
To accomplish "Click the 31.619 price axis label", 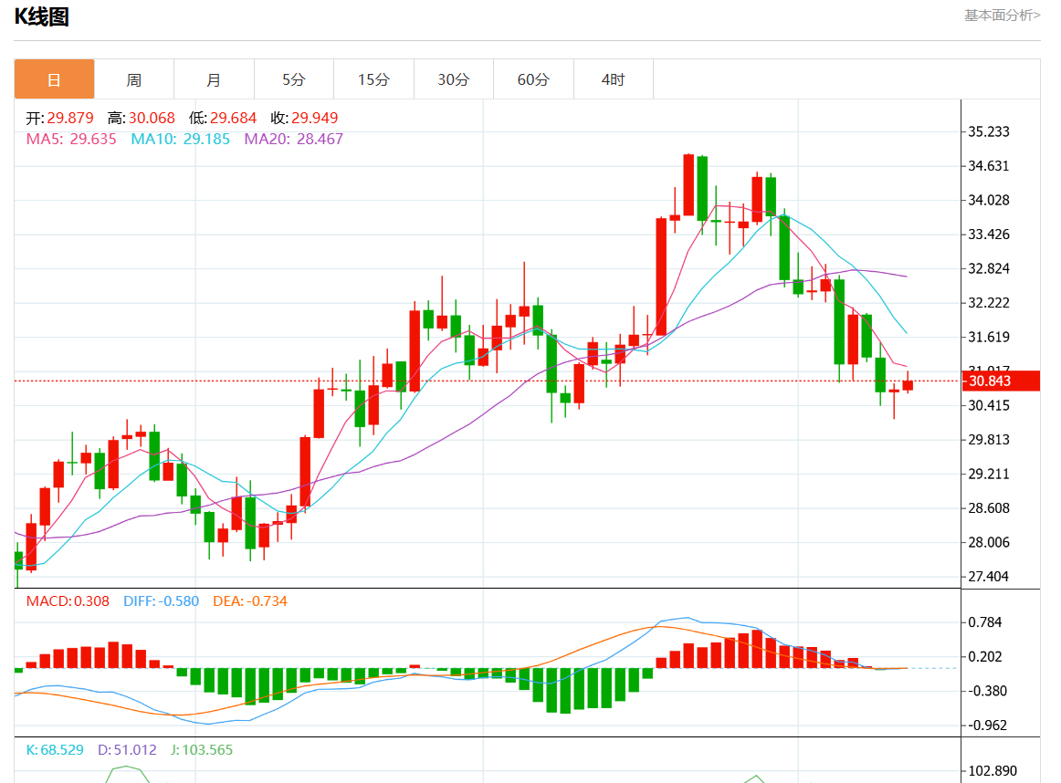I will (989, 337).
